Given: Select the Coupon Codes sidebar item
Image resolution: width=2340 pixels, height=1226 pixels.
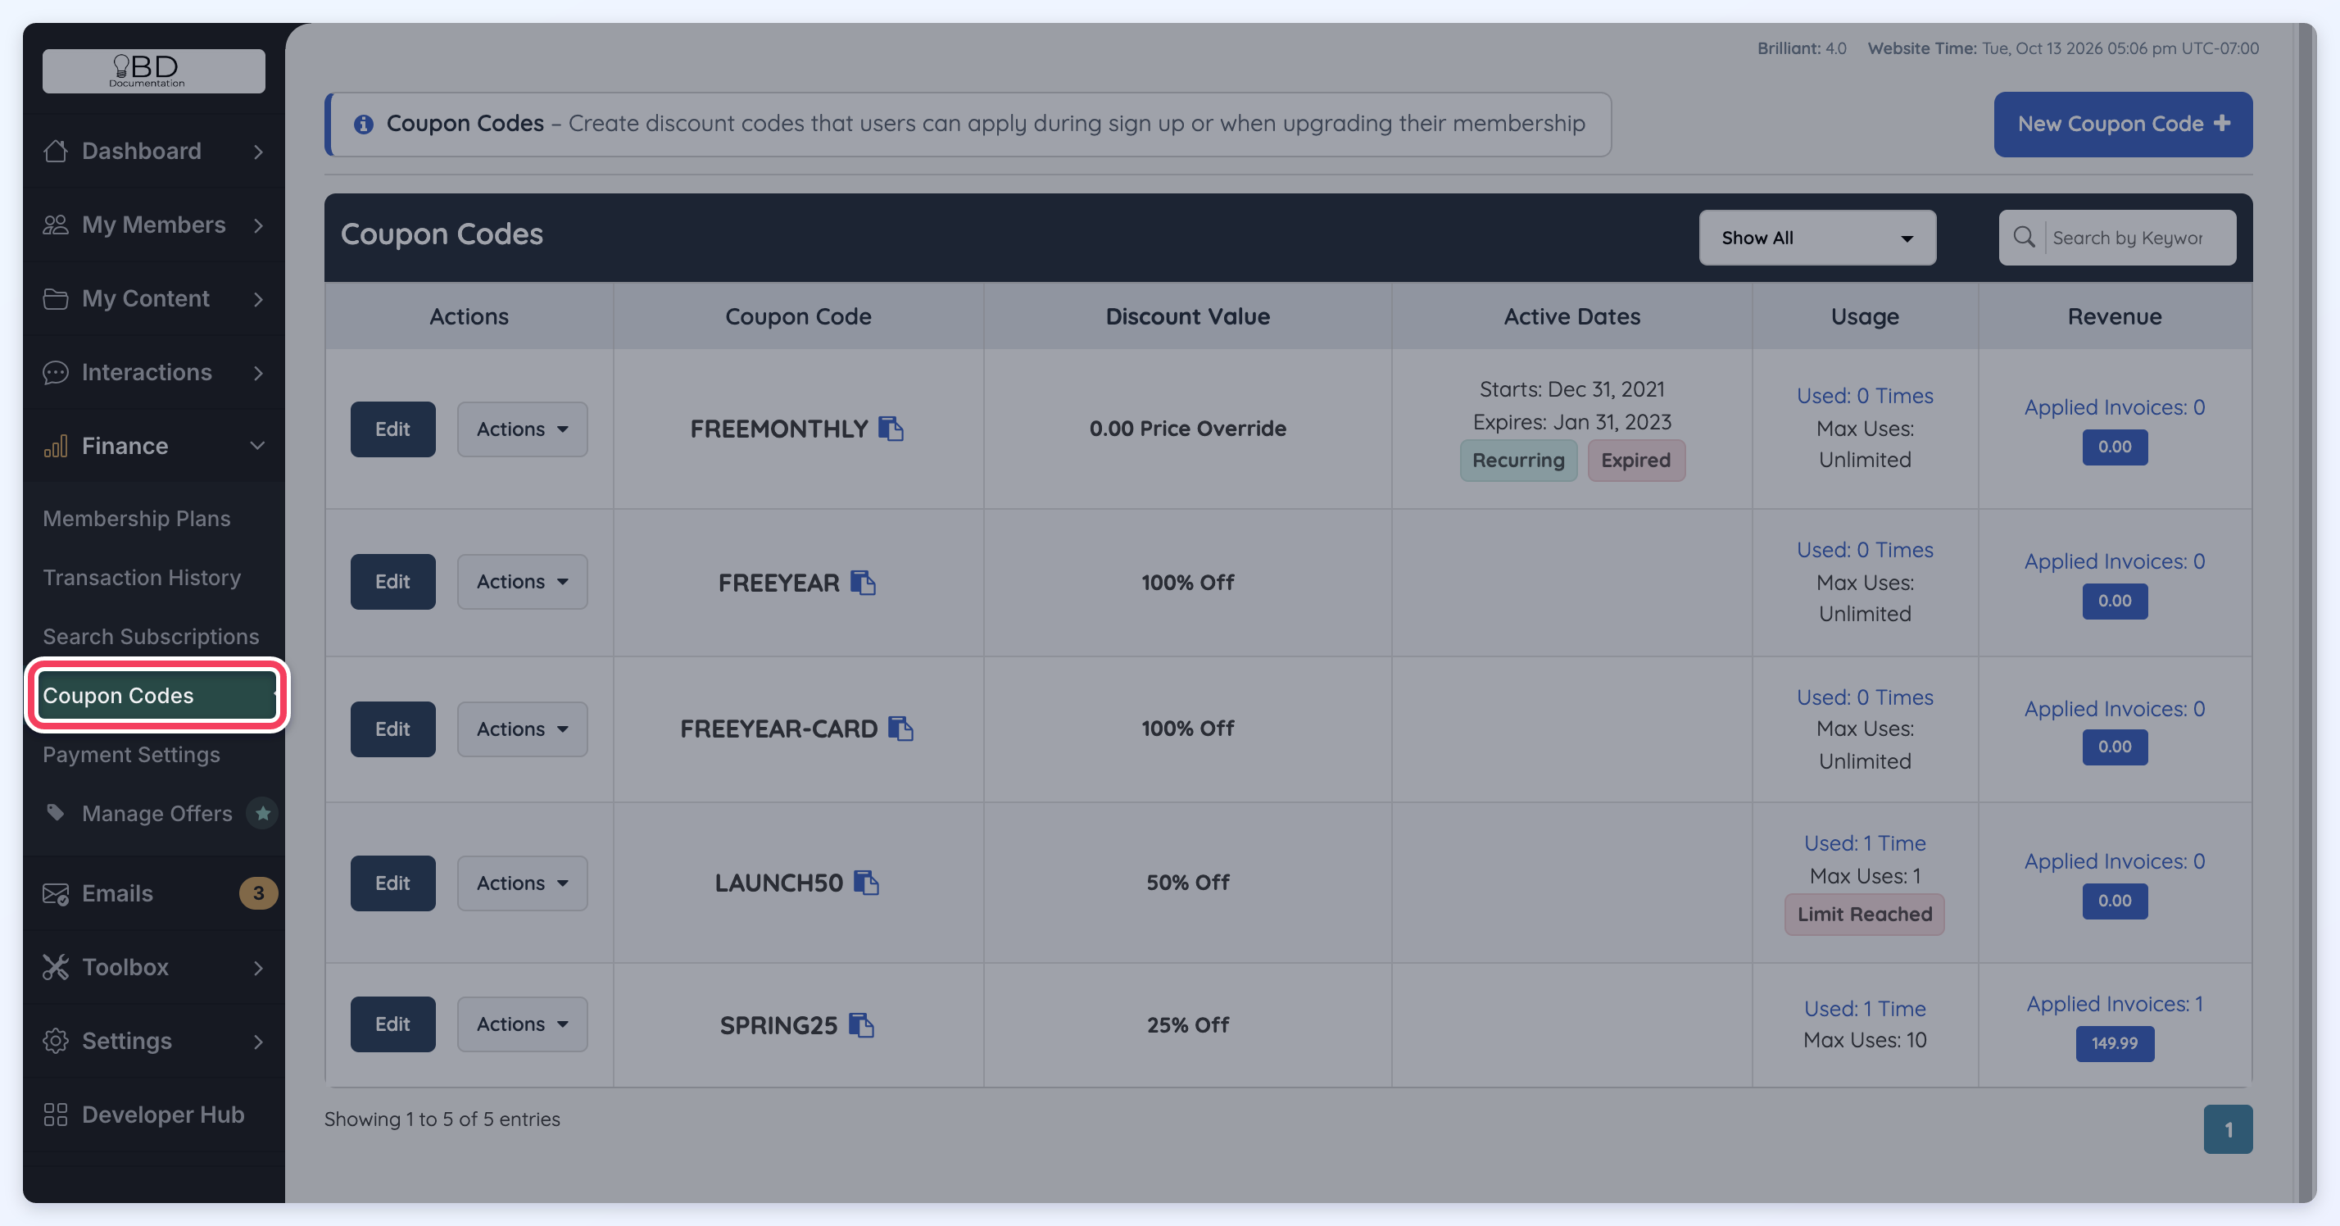Looking at the screenshot, I should (x=157, y=695).
